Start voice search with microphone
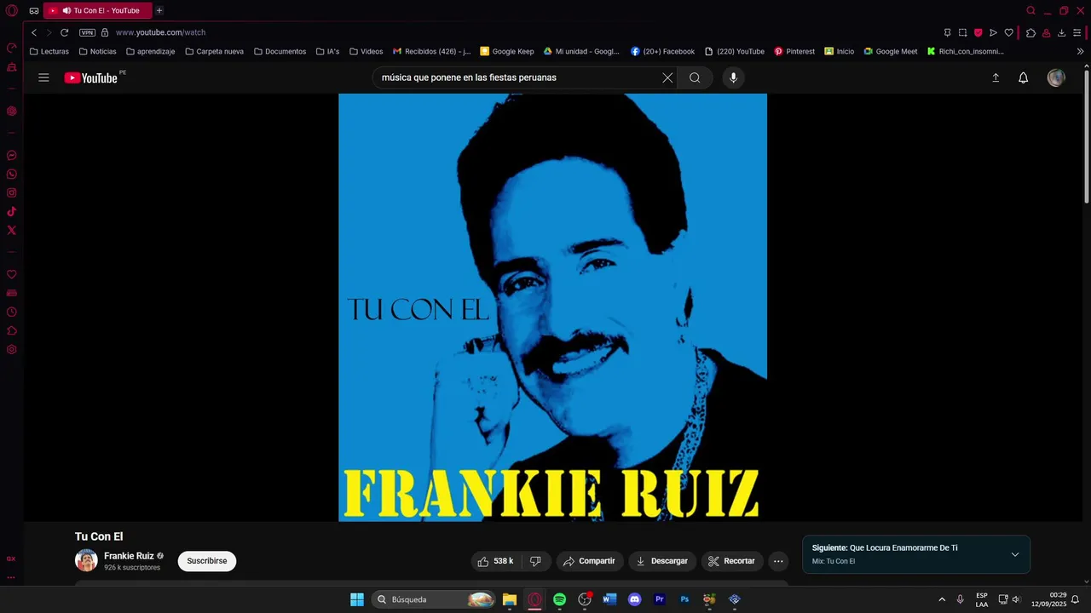This screenshot has width=1091, height=613. point(733,77)
